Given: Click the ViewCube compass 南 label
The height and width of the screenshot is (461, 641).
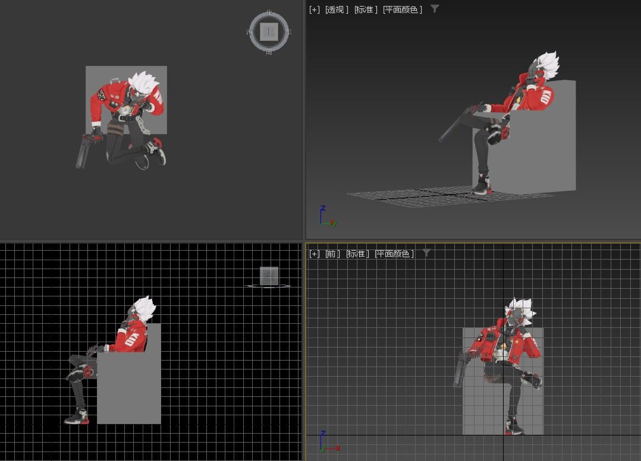Looking at the screenshot, I should (269, 52).
